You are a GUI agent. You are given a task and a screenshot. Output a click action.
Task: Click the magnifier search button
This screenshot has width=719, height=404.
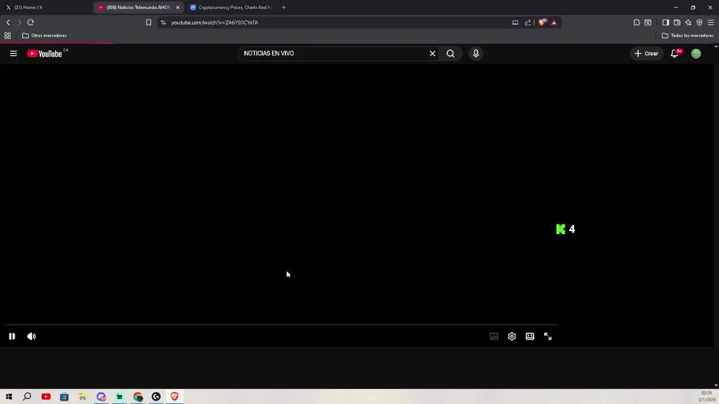(x=450, y=53)
